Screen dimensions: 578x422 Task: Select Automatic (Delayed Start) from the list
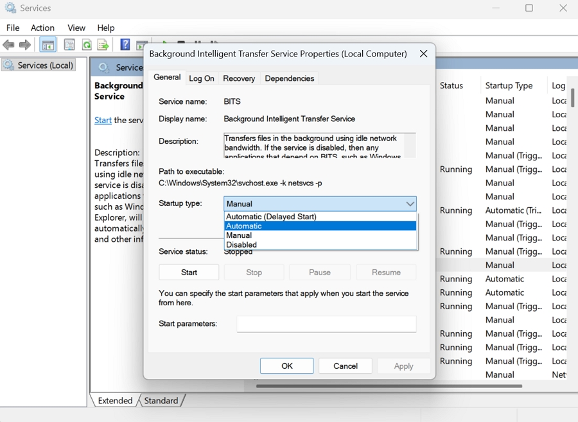pos(271,217)
